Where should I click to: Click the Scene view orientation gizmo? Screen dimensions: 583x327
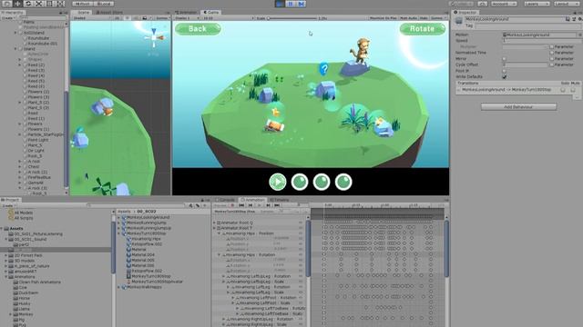click(x=155, y=37)
